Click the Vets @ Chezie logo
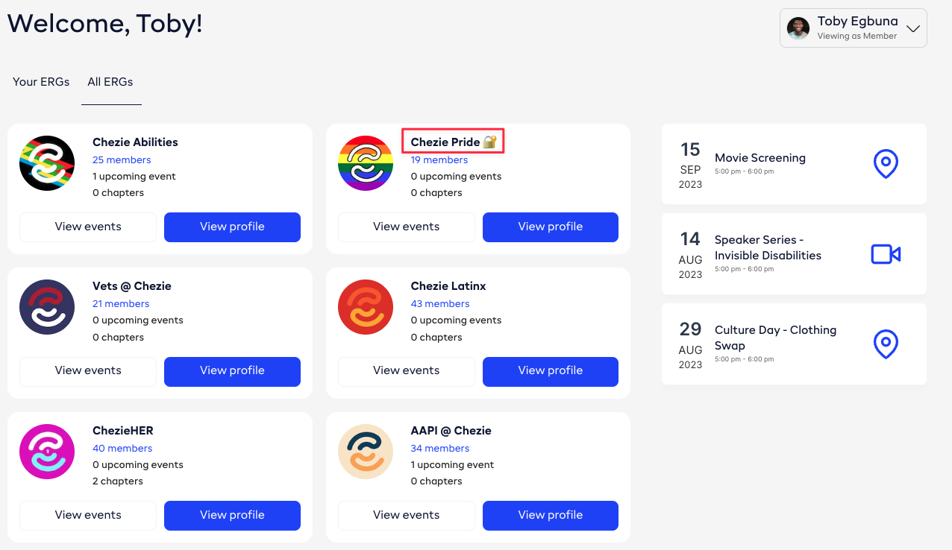952x550 pixels. click(x=47, y=307)
